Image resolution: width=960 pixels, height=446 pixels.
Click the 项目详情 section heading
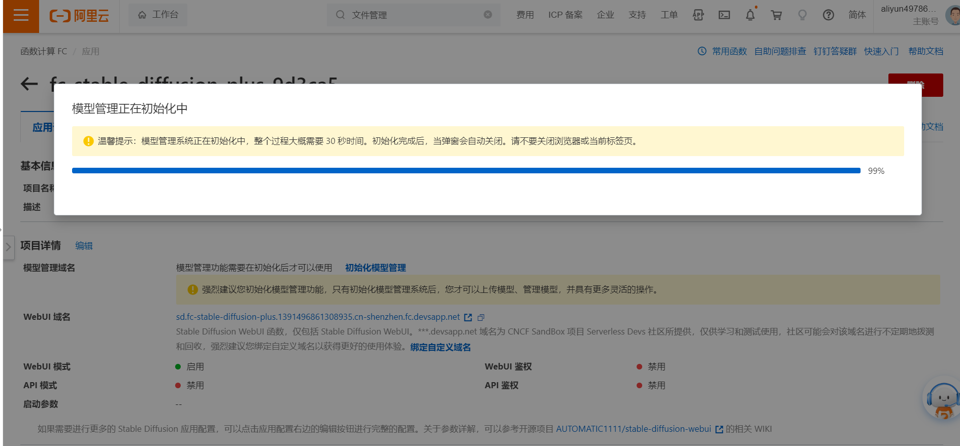[x=41, y=246]
